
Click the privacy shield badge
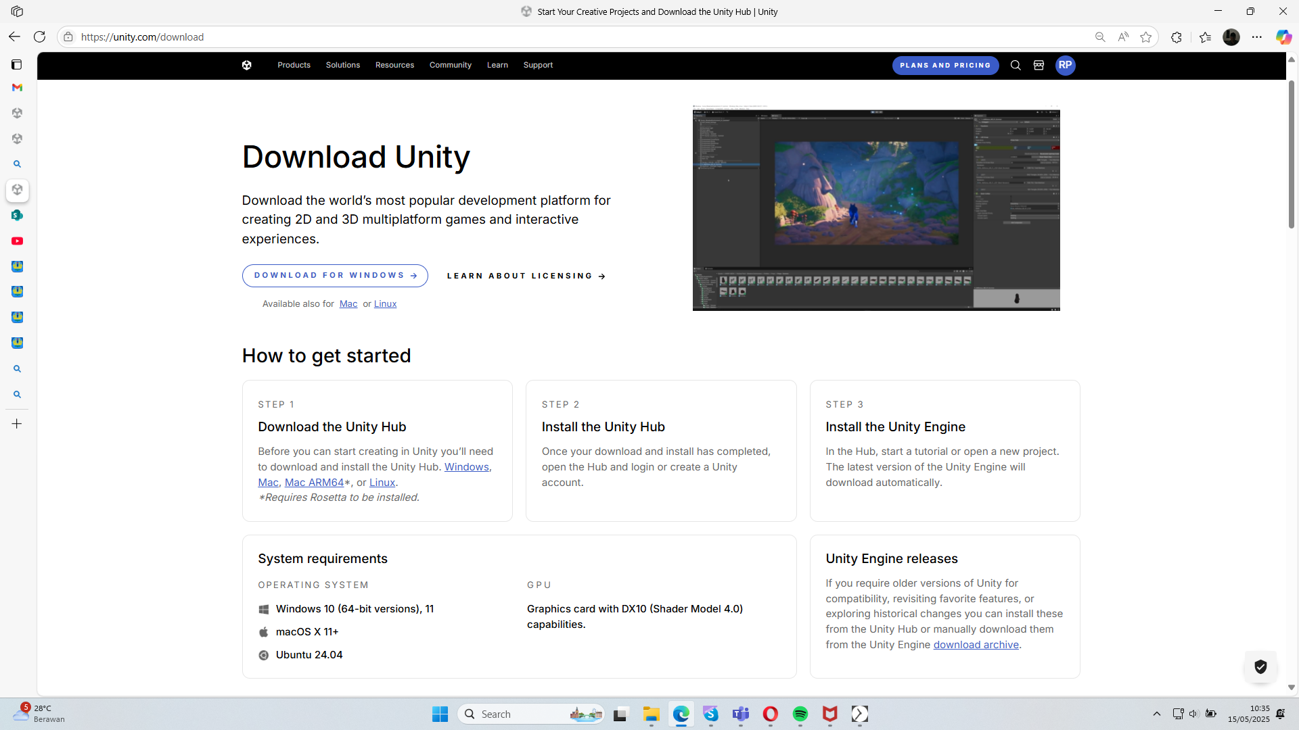pyautogui.click(x=1260, y=666)
